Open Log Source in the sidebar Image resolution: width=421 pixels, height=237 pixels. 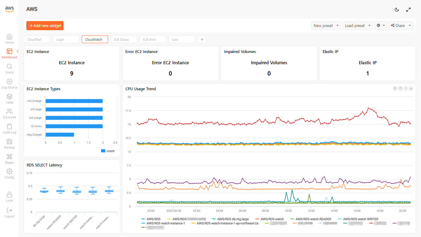click(9, 84)
